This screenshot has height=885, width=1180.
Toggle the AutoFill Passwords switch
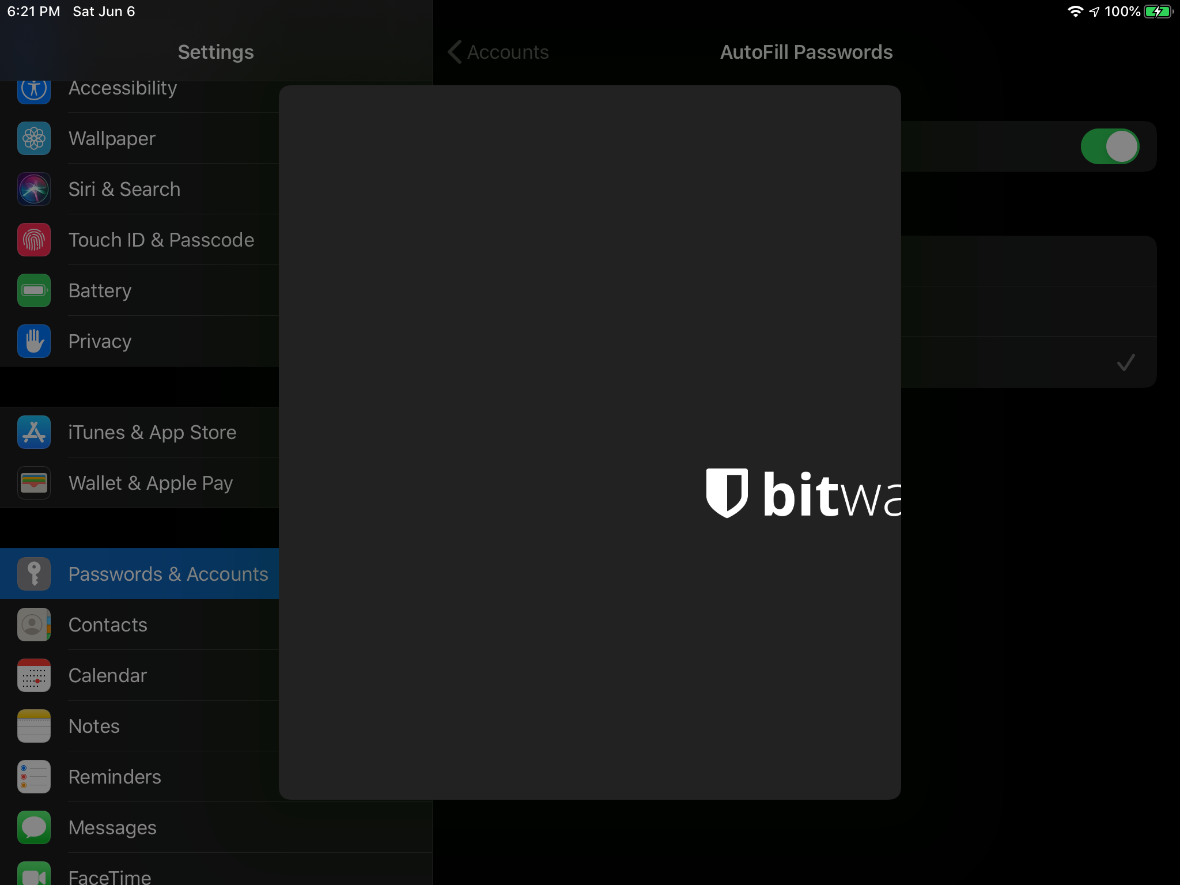click(1110, 146)
